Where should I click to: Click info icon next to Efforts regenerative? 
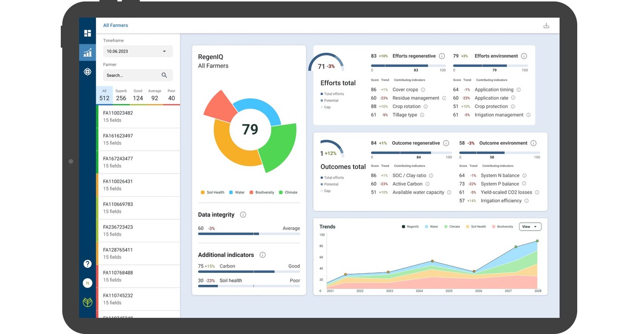442,56
